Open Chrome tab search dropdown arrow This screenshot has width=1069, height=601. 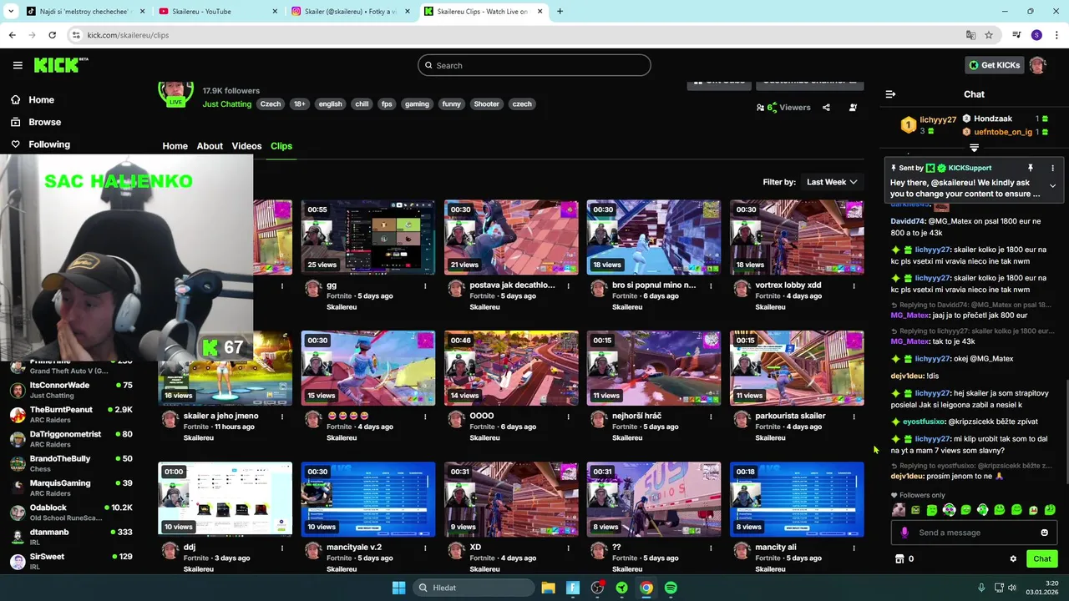[x=11, y=12]
